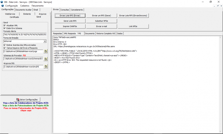The width and height of the screenshot is (223, 134).
Task: Select the Geral sub-tab
Action: [39, 17]
